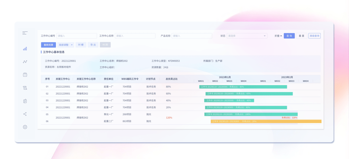The image size is (349, 159).
Task: Click 所属部门: 生产部 info text
Action: [213, 61]
